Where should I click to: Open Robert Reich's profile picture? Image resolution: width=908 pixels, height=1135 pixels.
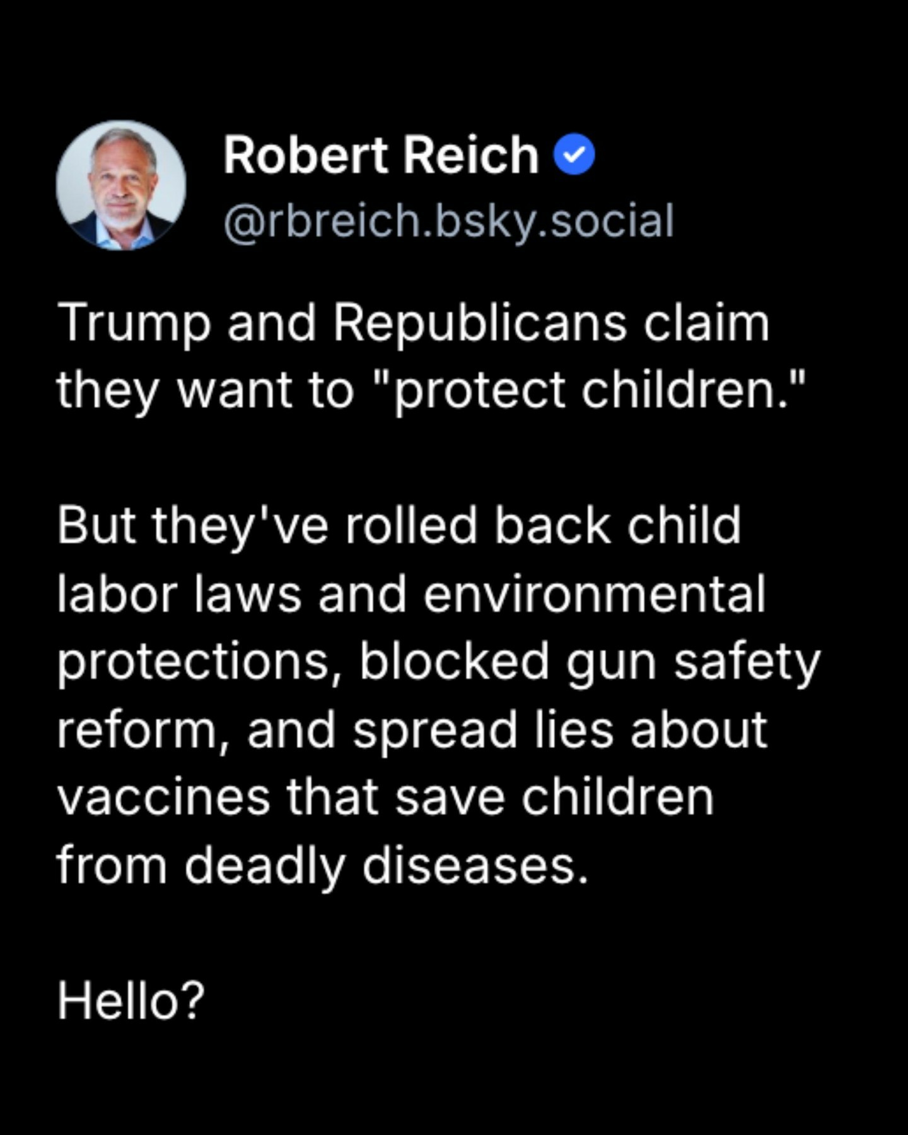coord(121,185)
